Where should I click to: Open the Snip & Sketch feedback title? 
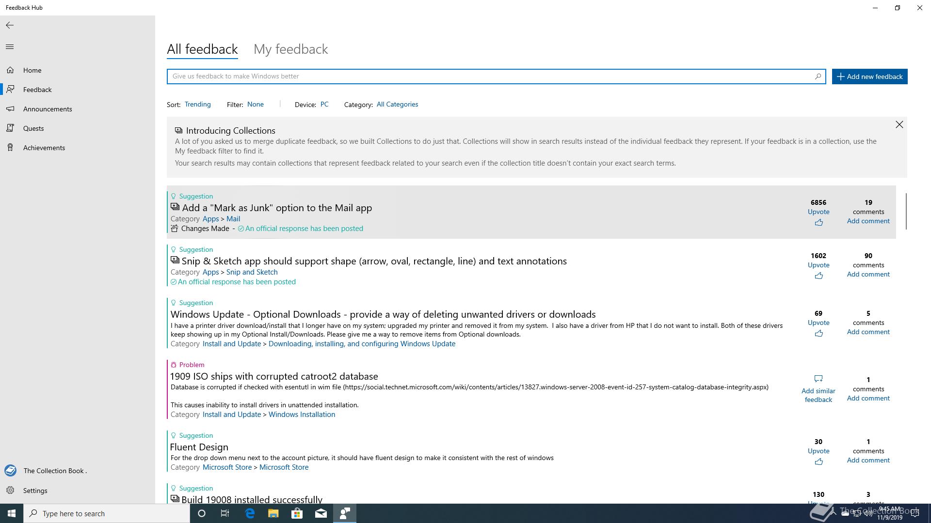tap(374, 261)
